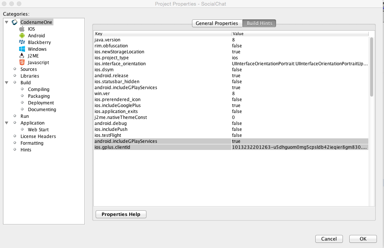Collapse the CodenameOne tree node
384x248 pixels.
coord(7,22)
